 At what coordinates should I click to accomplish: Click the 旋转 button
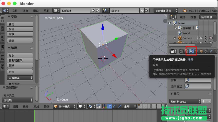point(20,29)
